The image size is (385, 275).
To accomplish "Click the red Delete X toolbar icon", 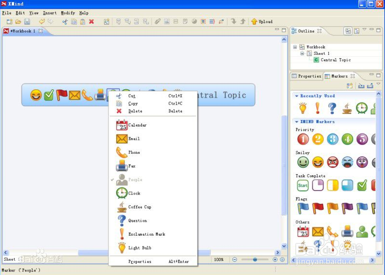I will [92, 22].
